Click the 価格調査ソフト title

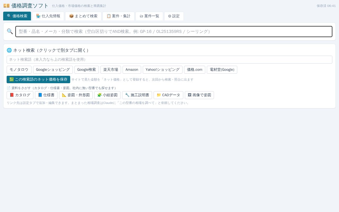30,6
